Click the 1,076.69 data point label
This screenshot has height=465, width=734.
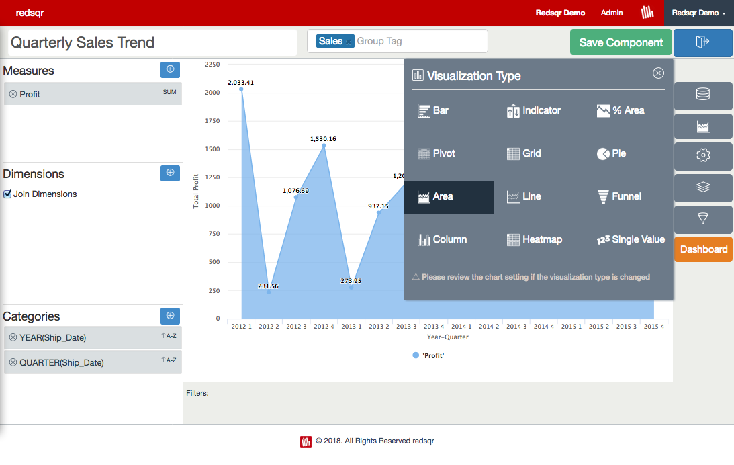pyautogui.click(x=295, y=191)
